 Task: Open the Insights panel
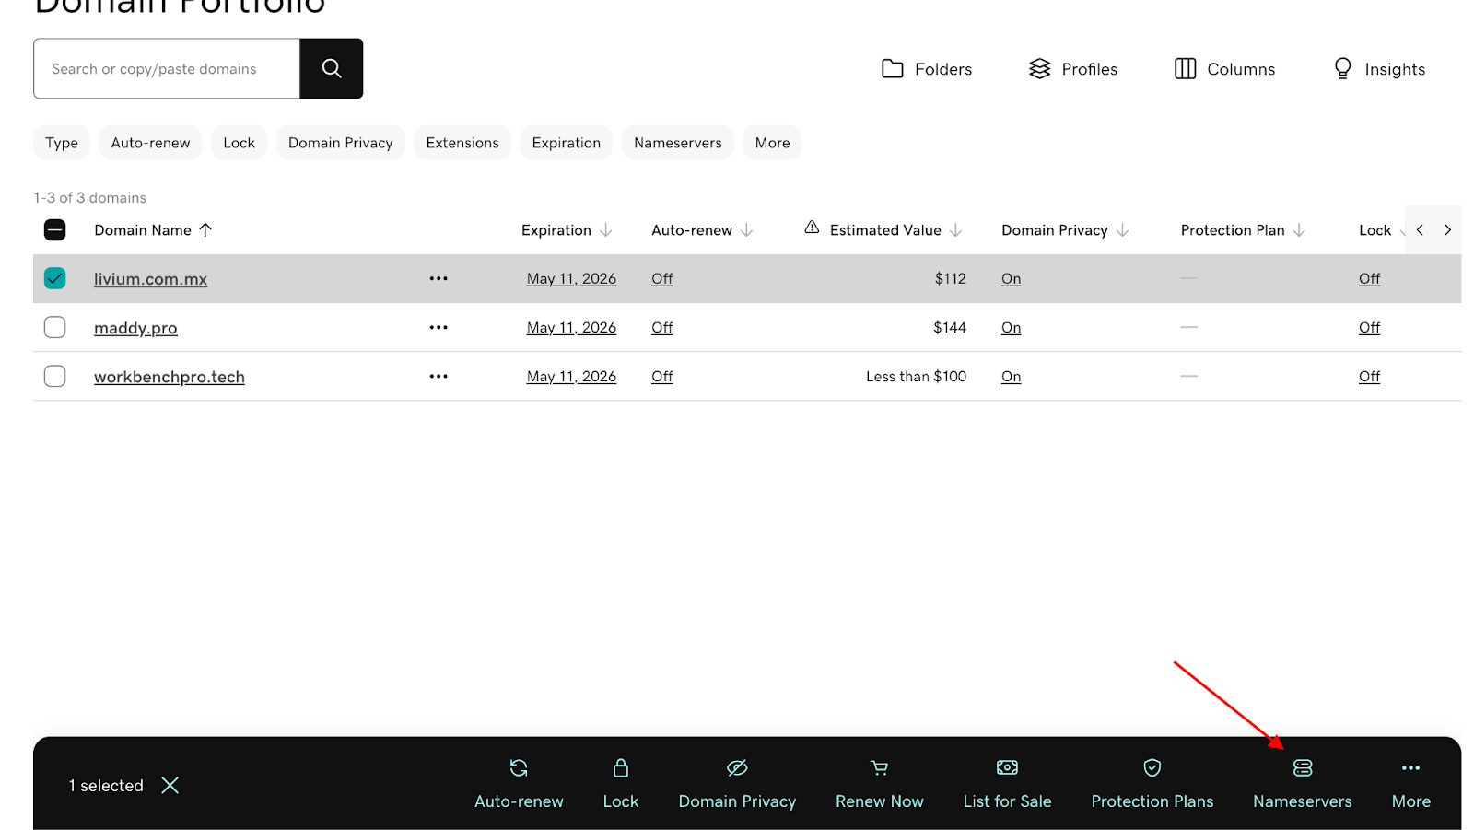click(x=1379, y=69)
